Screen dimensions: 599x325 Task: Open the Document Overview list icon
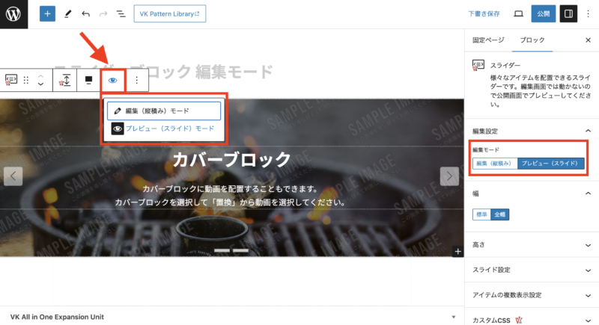coord(121,13)
